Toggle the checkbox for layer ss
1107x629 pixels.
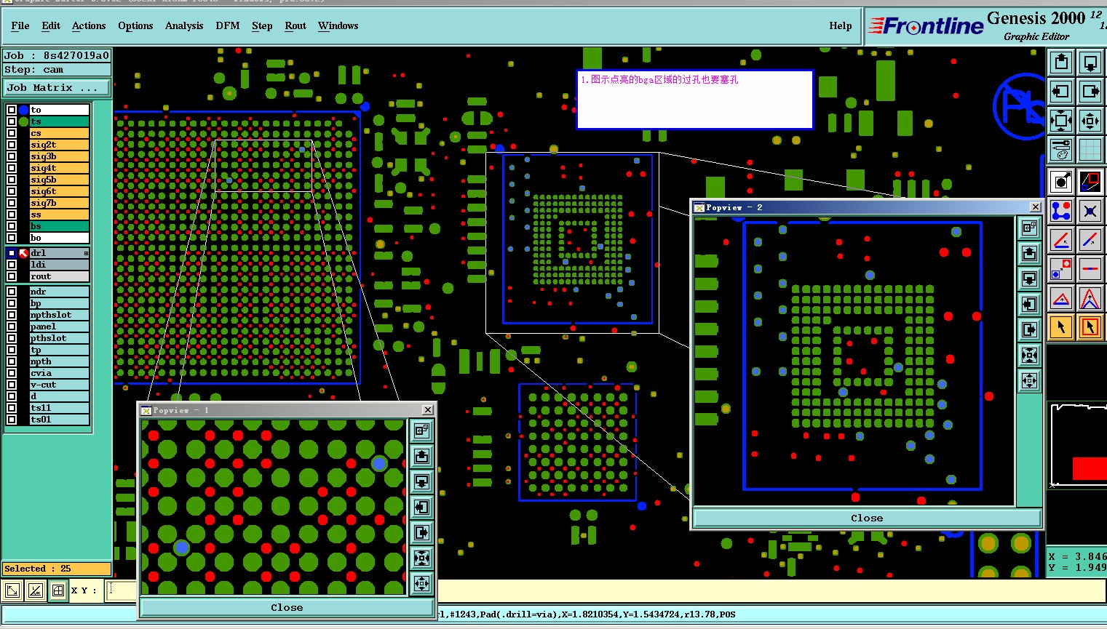tap(12, 215)
